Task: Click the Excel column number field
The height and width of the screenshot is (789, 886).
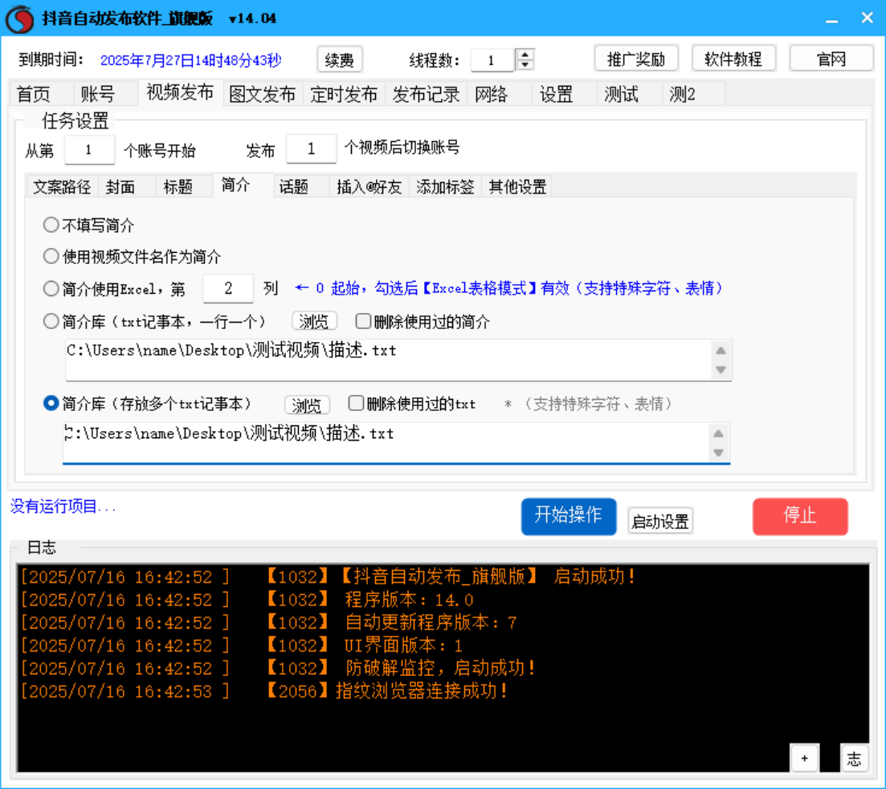Action: click(x=227, y=289)
